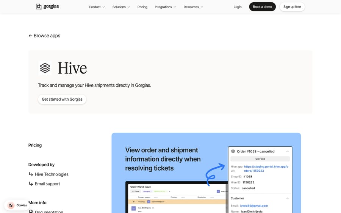Click the back arrow beside Browse apps
The height and width of the screenshot is (213, 341).
(x=30, y=36)
